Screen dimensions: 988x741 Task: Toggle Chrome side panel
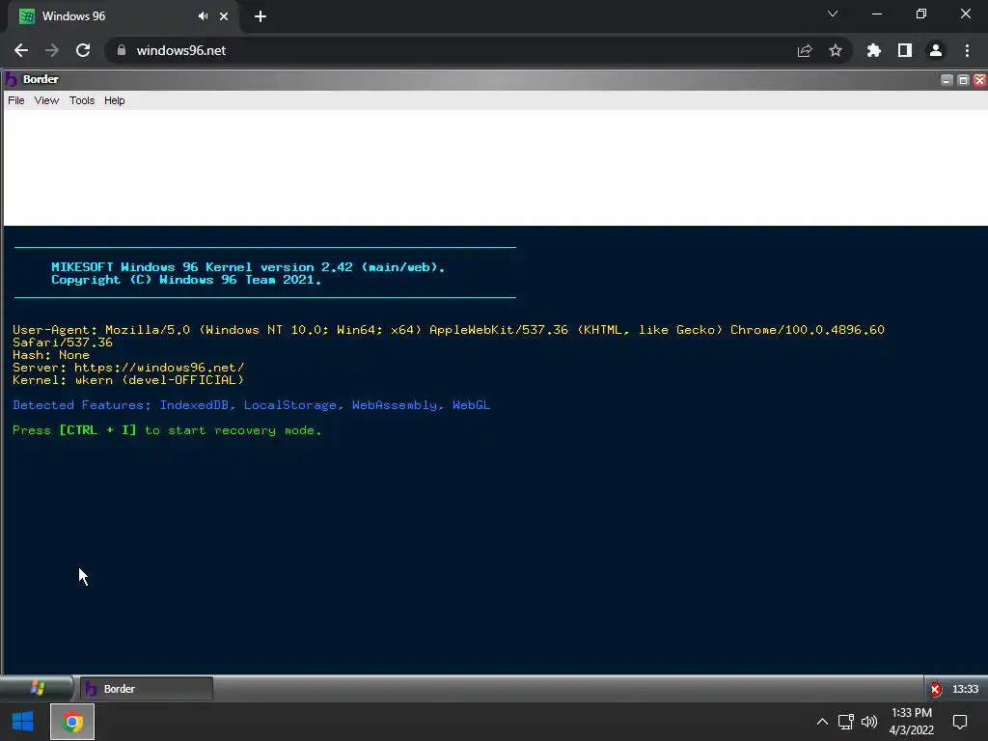pos(905,50)
